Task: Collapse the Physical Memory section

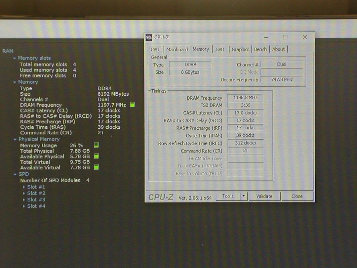Action: pyautogui.click(x=15, y=139)
